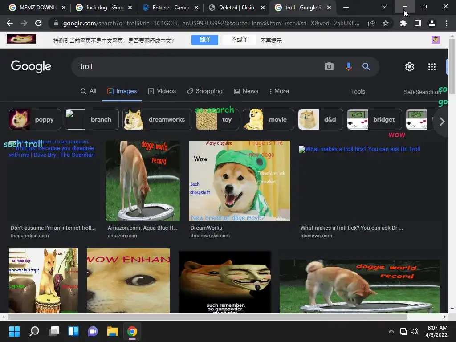Submit search with the magnifier icon
Image resolution: width=456 pixels, height=342 pixels.
tap(366, 67)
